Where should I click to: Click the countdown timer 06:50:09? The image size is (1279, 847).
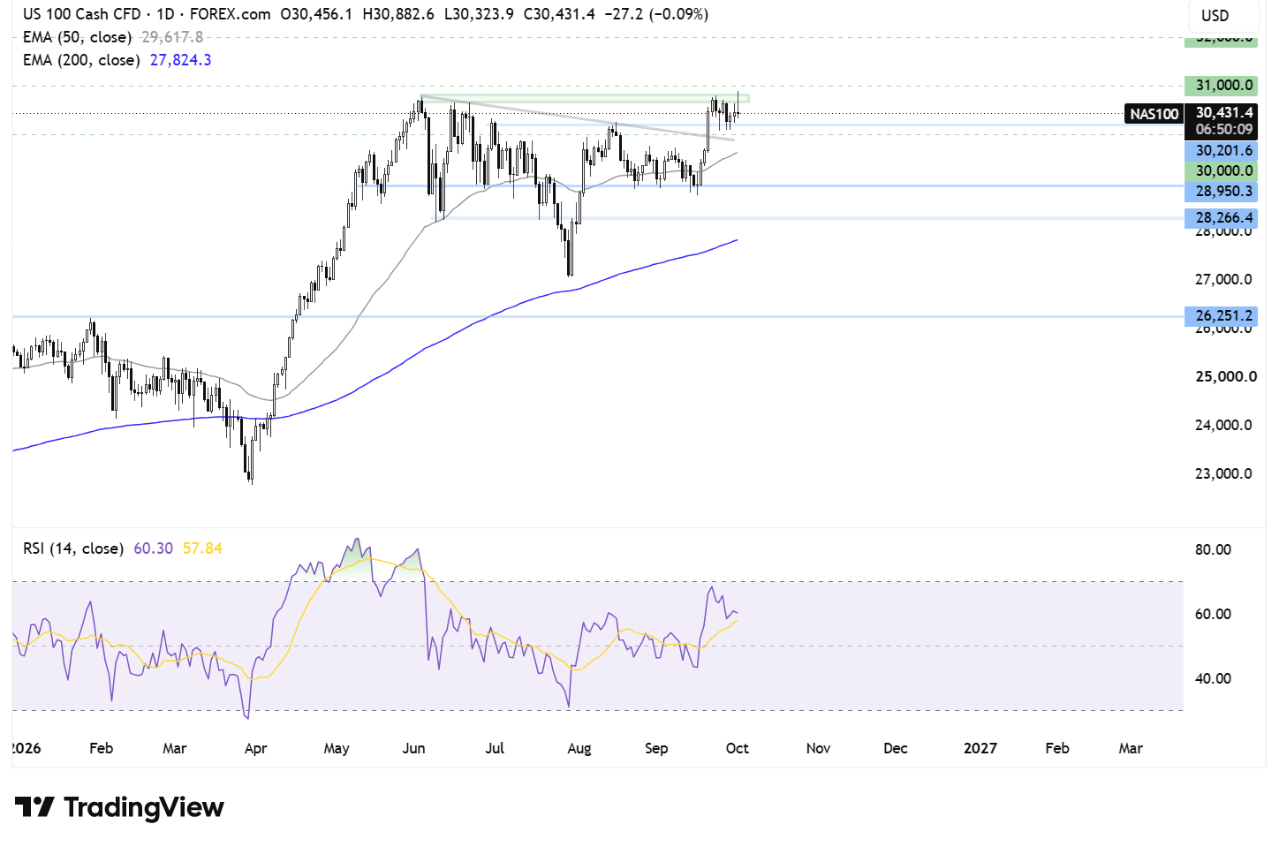1224,129
